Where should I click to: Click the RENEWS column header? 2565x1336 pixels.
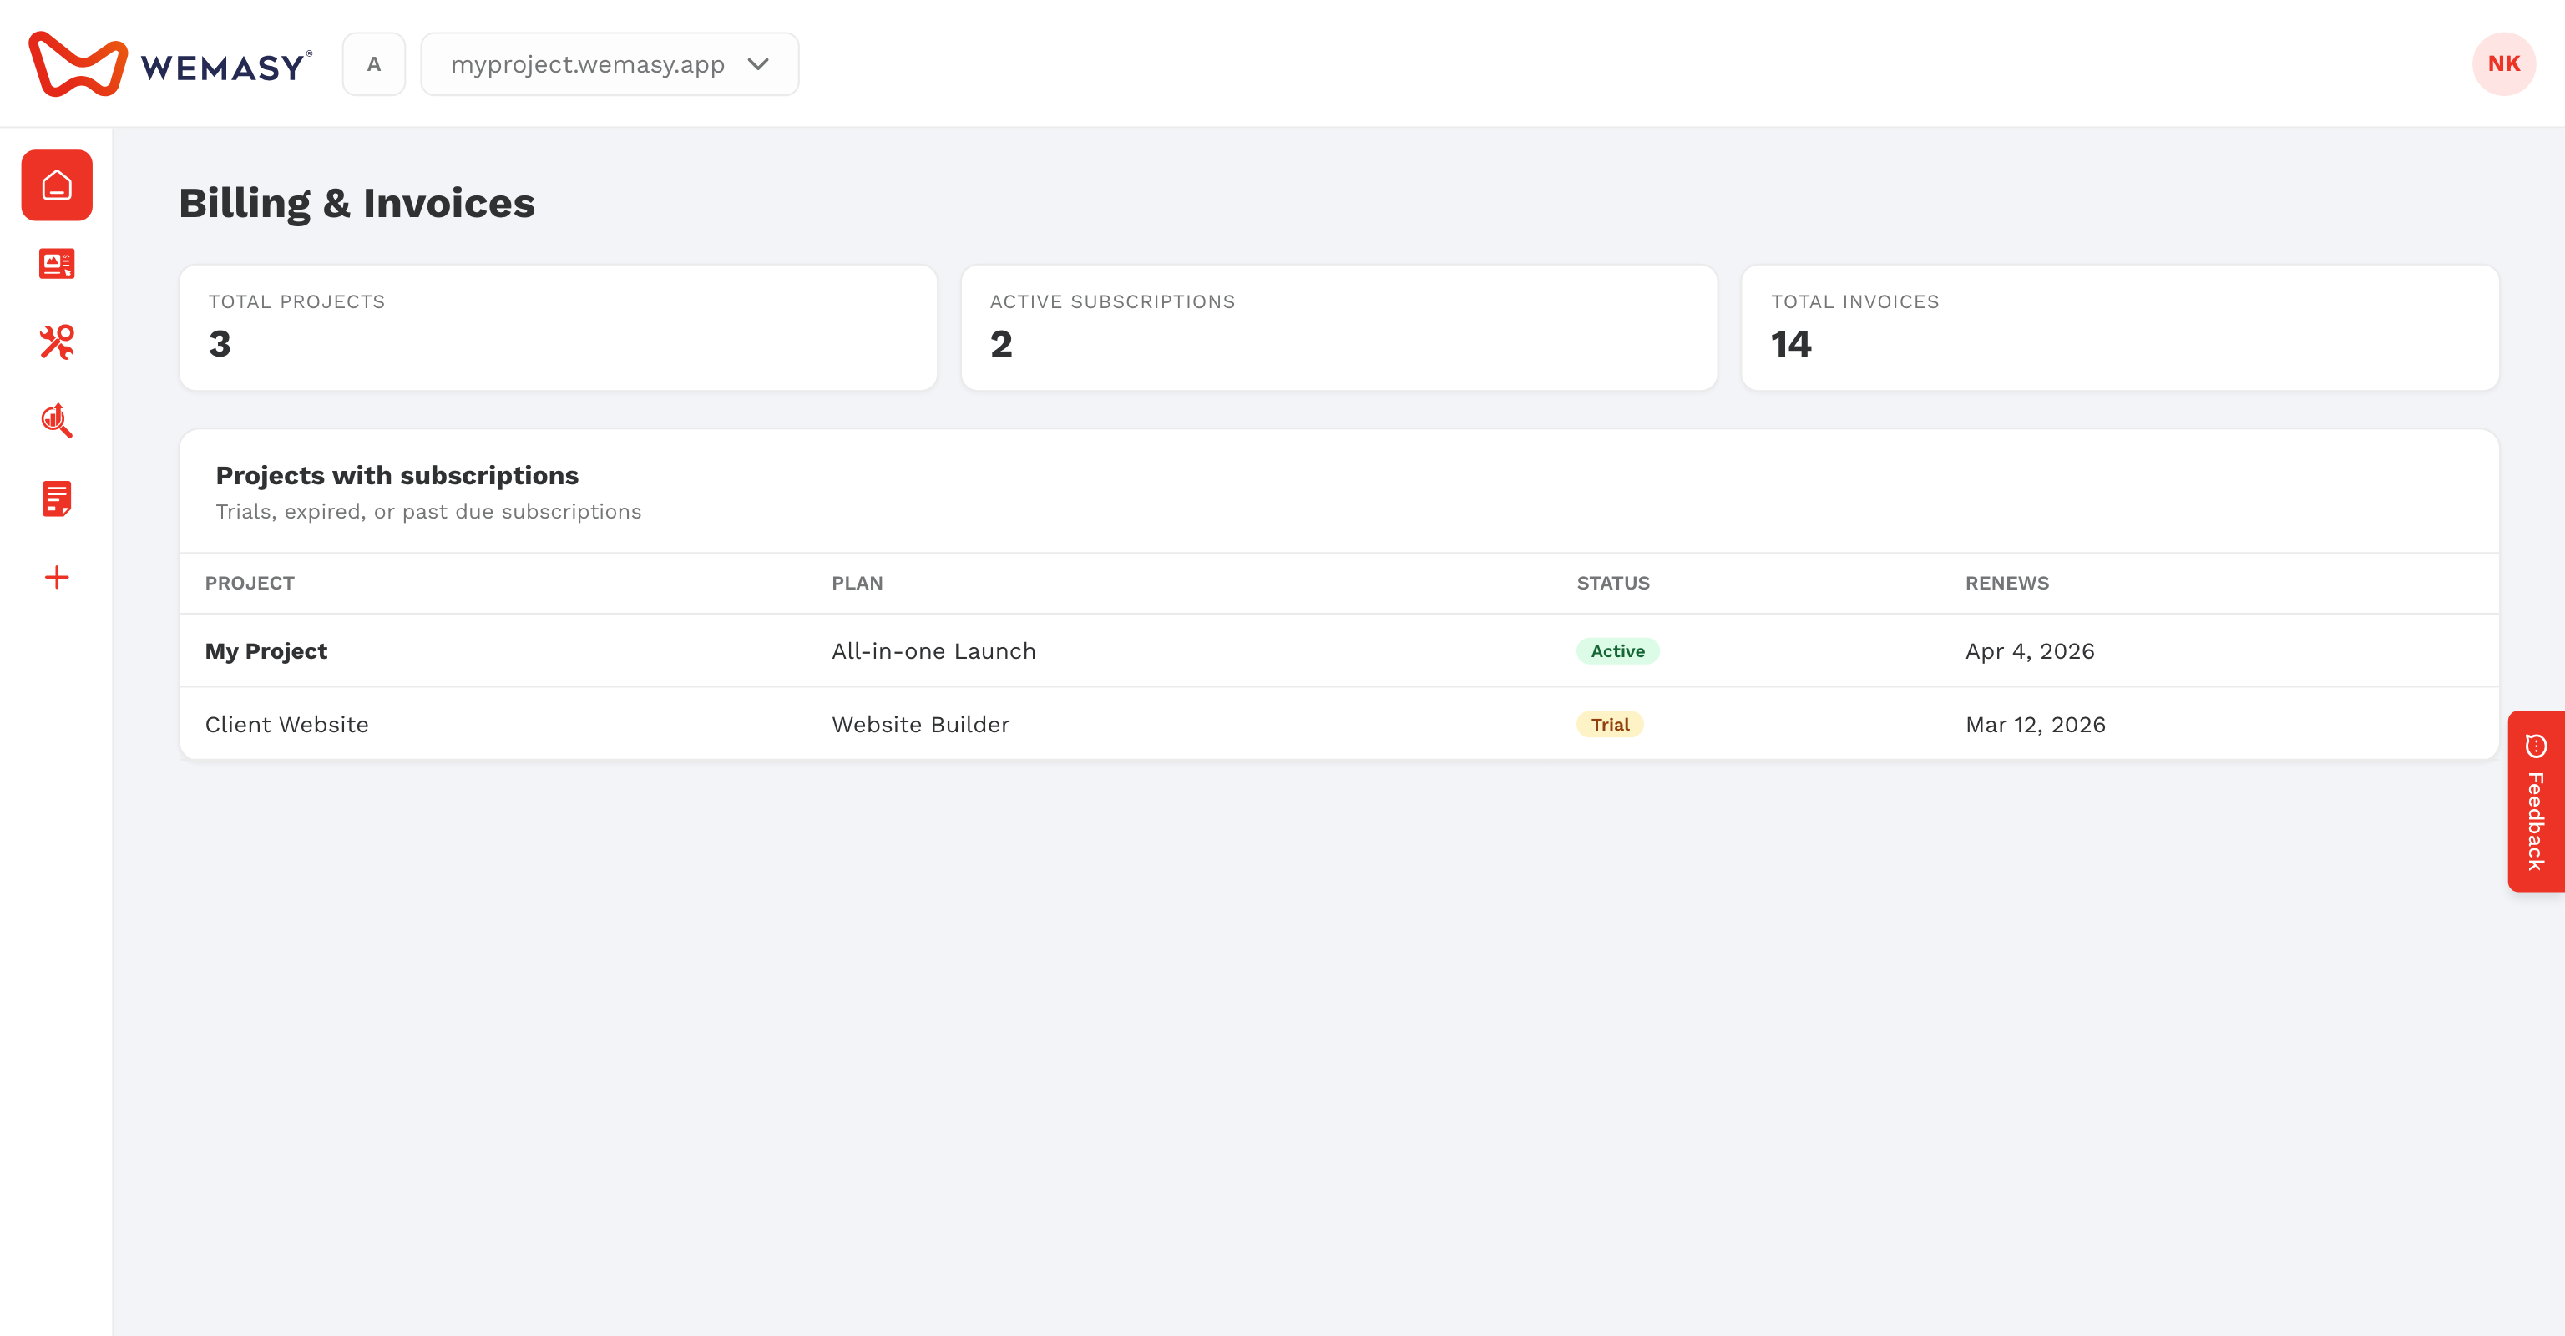pos(2007,584)
